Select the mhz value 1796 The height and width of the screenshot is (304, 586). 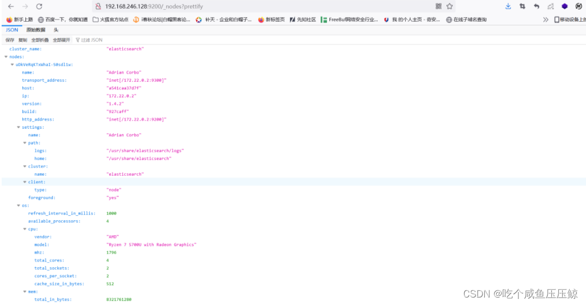(x=111, y=253)
